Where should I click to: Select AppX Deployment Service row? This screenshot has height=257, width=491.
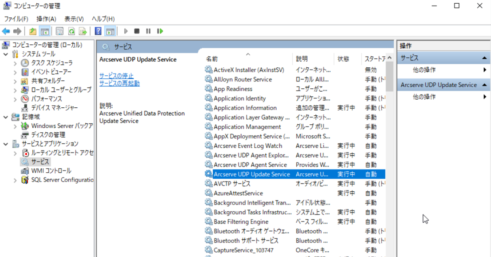tap(294, 136)
